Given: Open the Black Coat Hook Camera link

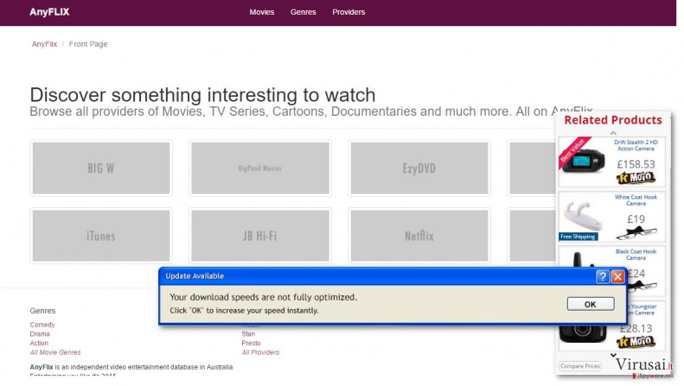Looking at the screenshot, I should (x=636, y=255).
